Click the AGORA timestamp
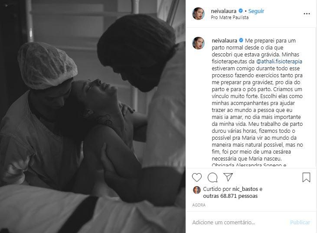Viewport: 317px width, 233px height. click(x=199, y=205)
